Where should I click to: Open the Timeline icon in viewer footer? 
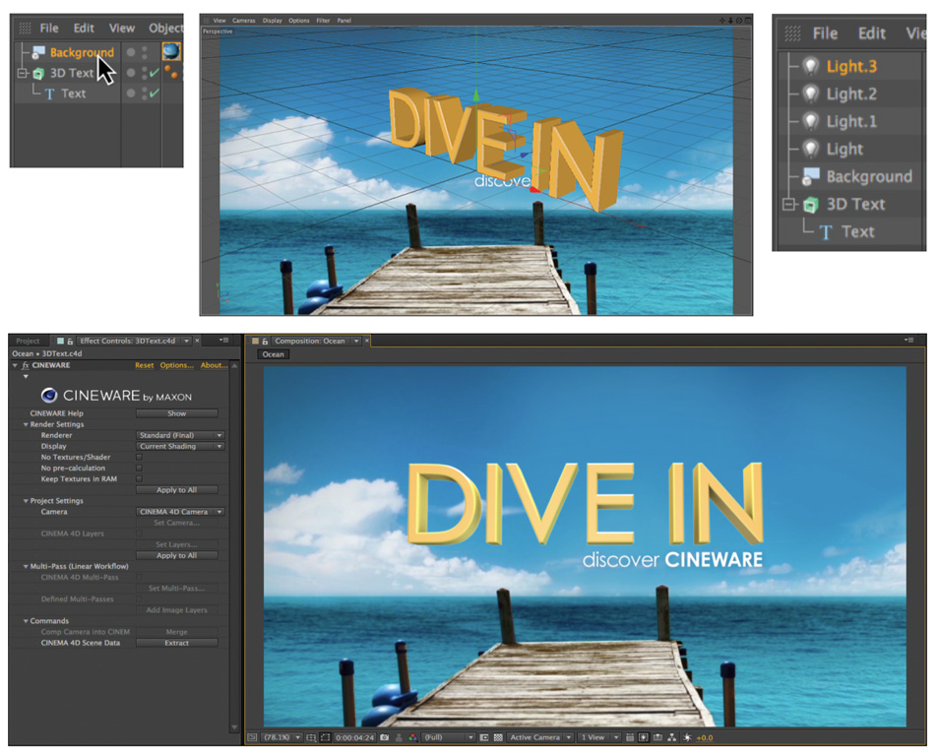point(657,738)
